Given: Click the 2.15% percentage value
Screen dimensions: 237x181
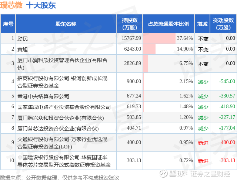Looking at the screenshot, I should click(186, 81).
